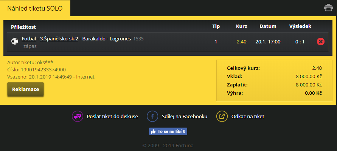Click the red lost-bet cross icon
The height and width of the screenshot is (151, 337).
(320, 42)
